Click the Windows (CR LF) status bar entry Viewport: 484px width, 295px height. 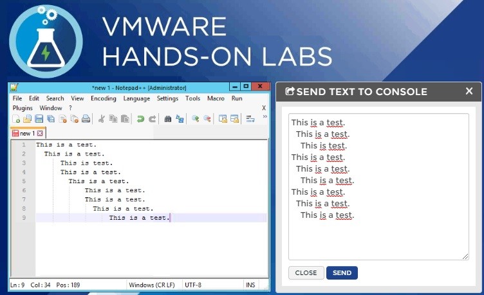coord(152,285)
